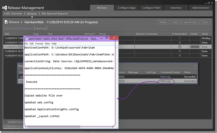Image resolution: width=217 pixels, height=133 pixels.
Task: Open the Properties link
Action: coord(9,28)
